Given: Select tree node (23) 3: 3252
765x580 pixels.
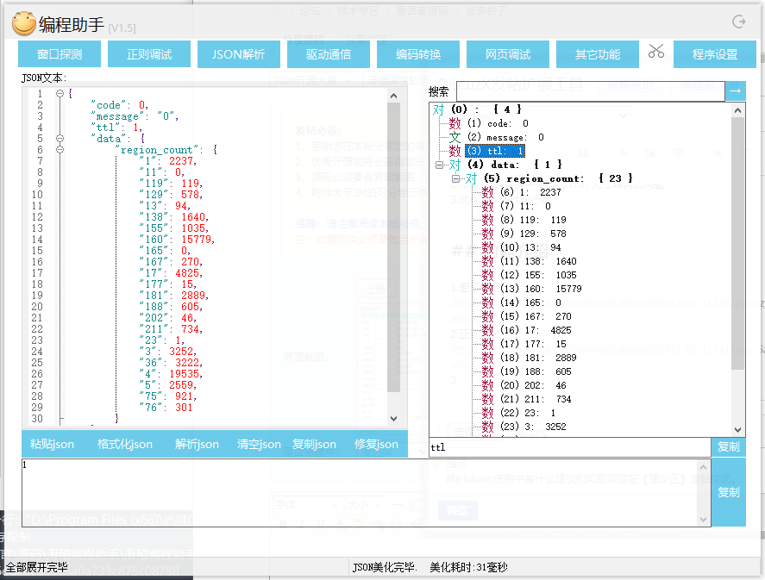Looking at the screenshot, I should (x=533, y=427).
